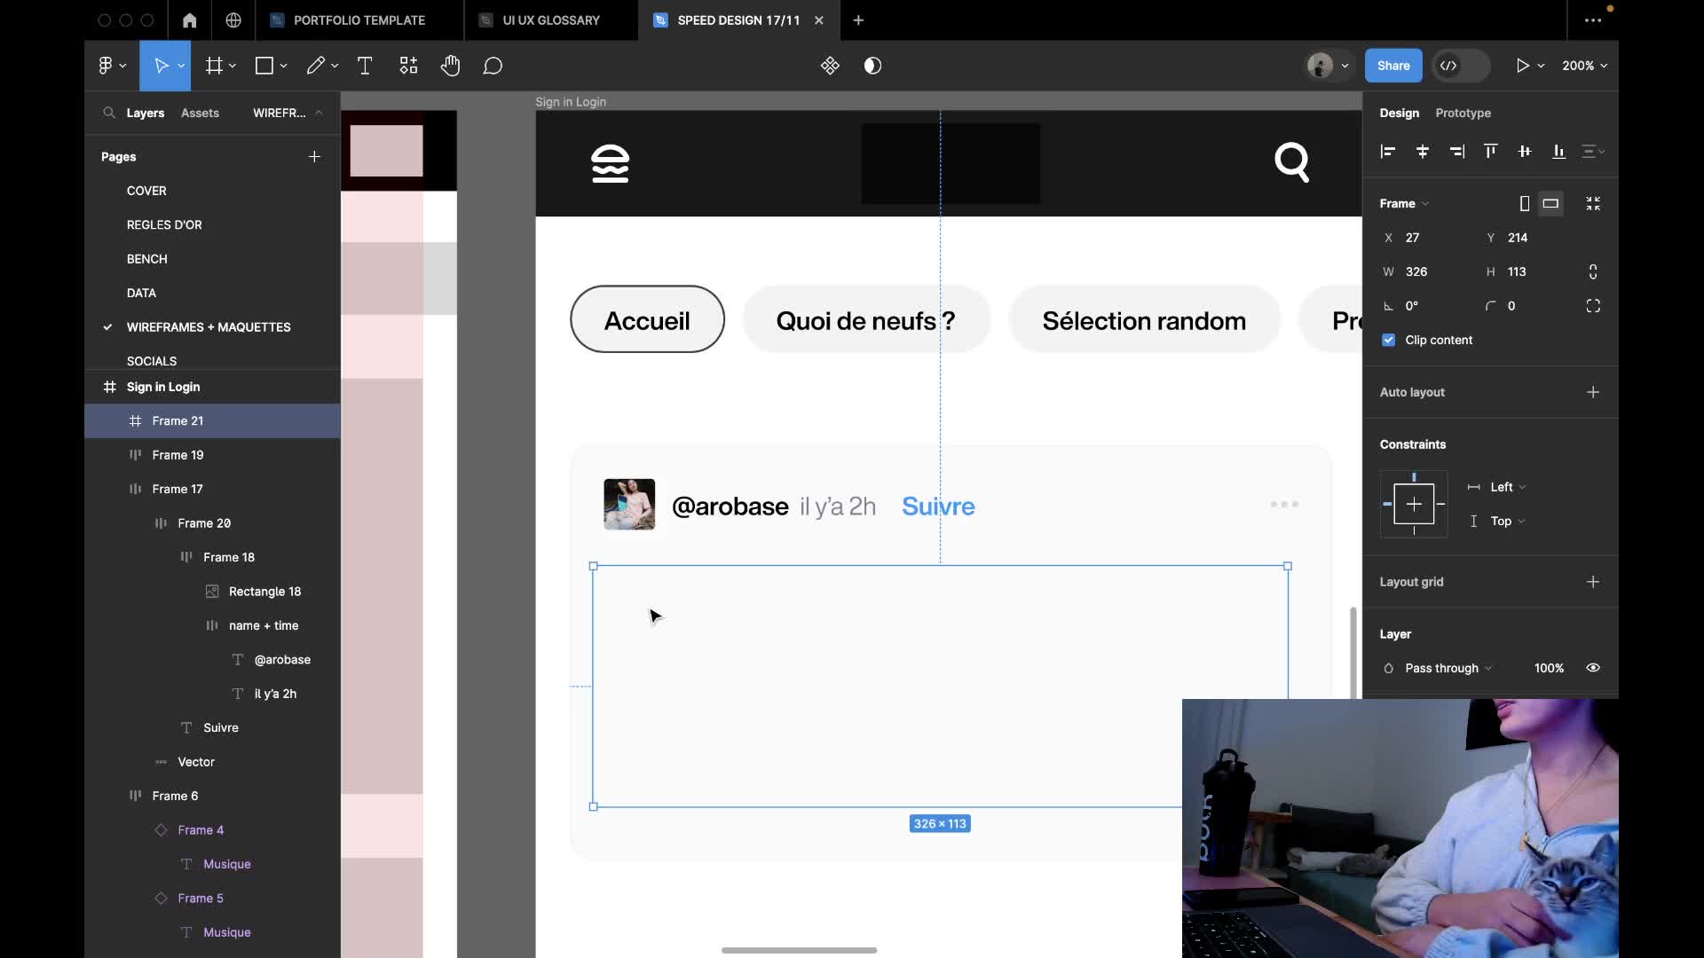Select the Rectangle shape tool
The width and height of the screenshot is (1704, 958).
[x=264, y=66]
